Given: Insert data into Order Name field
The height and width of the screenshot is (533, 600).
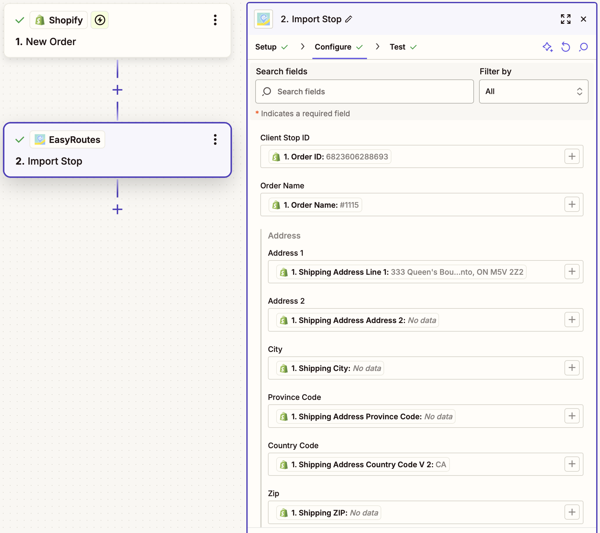Looking at the screenshot, I should click(x=572, y=204).
